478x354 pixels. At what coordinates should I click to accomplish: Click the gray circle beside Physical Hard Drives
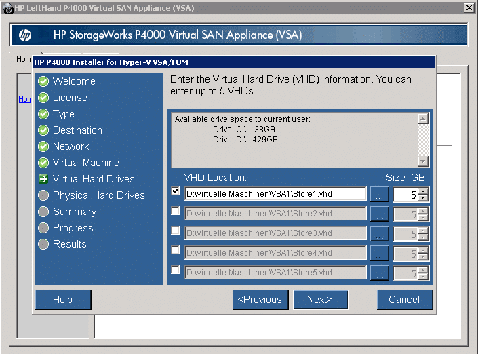[43, 195]
